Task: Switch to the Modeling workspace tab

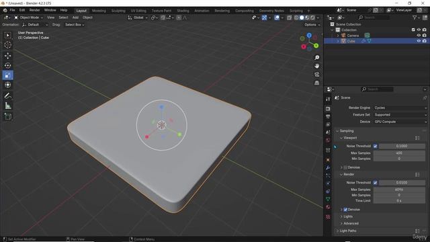Action: pos(99,11)
